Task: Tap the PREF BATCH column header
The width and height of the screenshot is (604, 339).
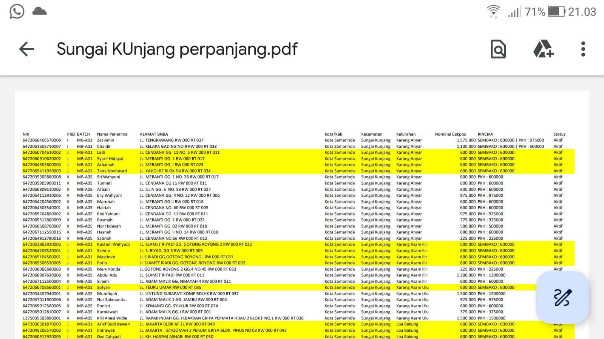Action: tap(79, 134)
